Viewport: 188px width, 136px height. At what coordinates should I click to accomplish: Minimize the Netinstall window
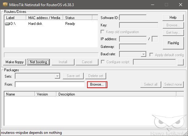[153, 5]
